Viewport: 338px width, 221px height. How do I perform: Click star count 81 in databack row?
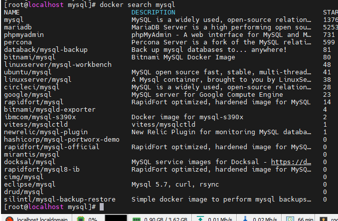click(327, 49)
